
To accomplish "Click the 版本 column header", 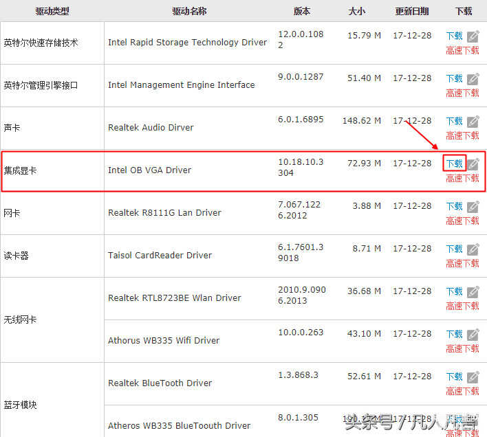I will coord(302,11).
